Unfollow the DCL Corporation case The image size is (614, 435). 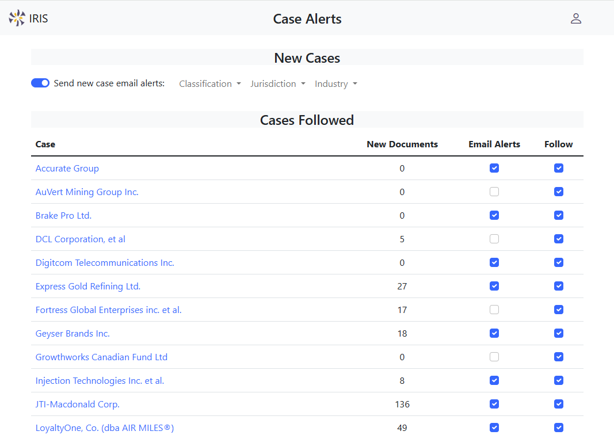pos(559,239)
